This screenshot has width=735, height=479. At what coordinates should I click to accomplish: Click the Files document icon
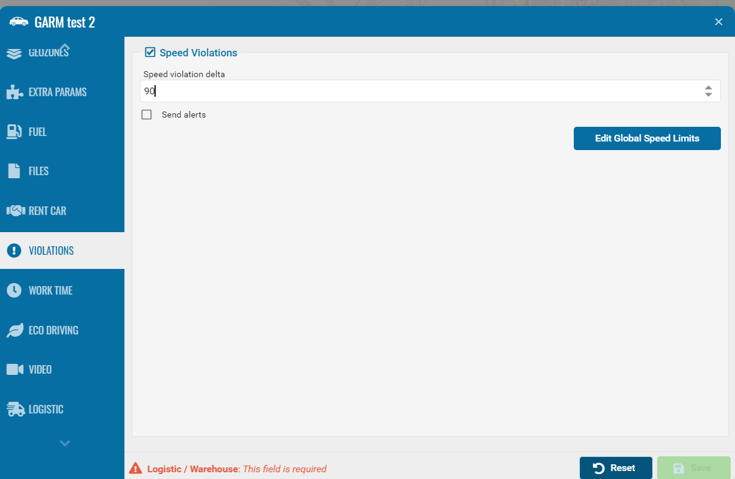pos(14,172)
